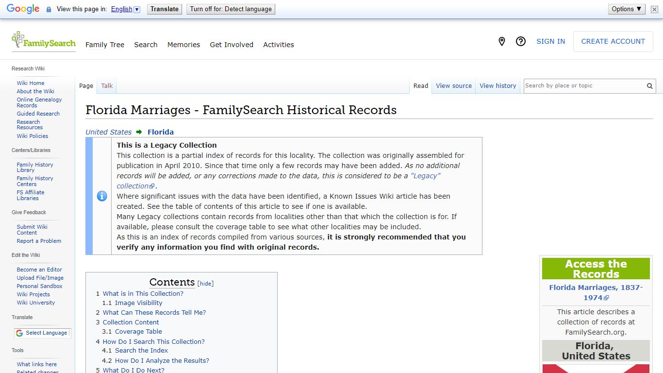This screenshot has height=373, width=663.
Task: Open the Family Tree menu
Action: pos(105,45)
